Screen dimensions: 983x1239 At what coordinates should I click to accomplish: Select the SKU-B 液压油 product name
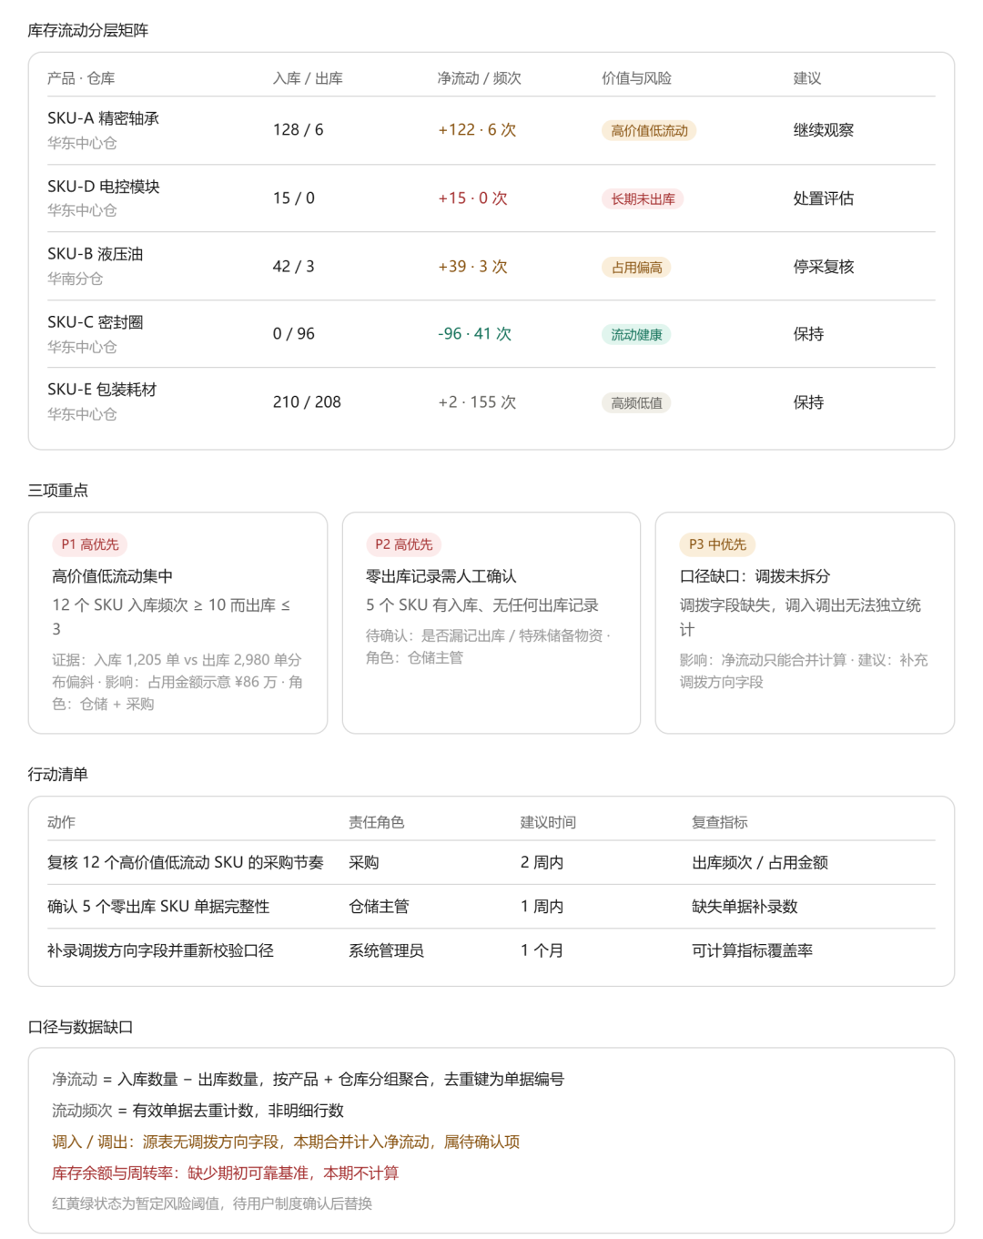96,254
